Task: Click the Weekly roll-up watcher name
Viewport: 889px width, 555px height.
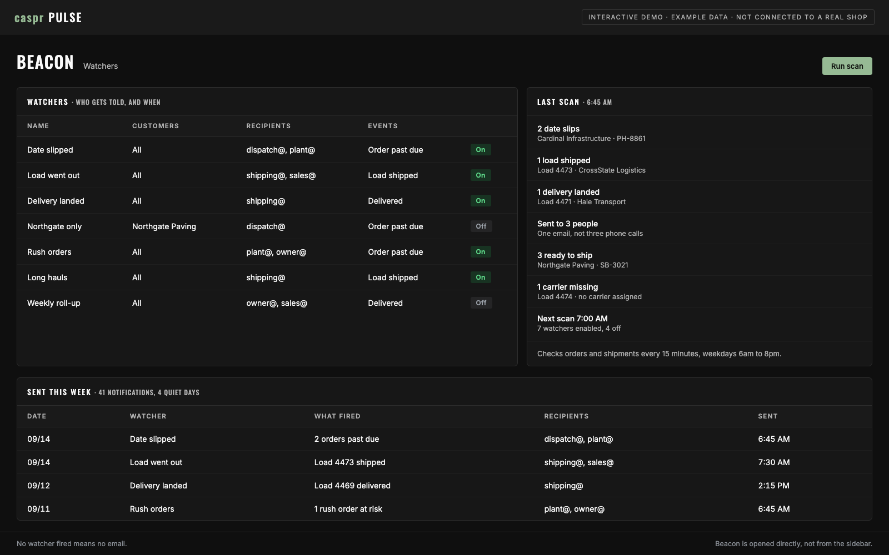Action: pyautogui.click(x=54, y=303)
